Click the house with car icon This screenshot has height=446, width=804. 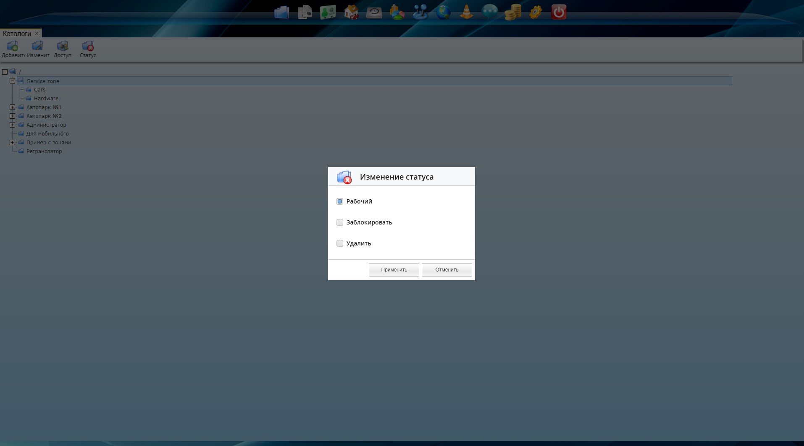351,12
